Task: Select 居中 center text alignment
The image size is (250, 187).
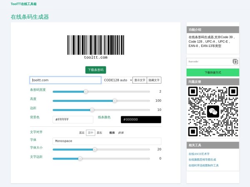Action: click(x=90, y=133)
